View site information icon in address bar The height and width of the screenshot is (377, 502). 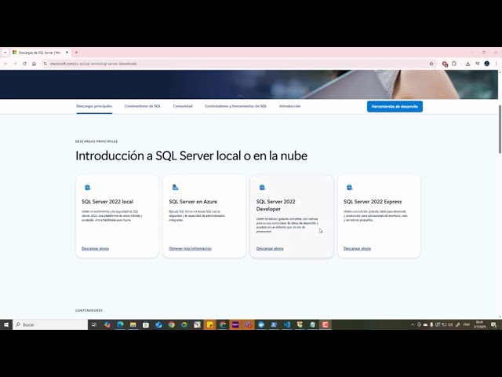[45, 64]
